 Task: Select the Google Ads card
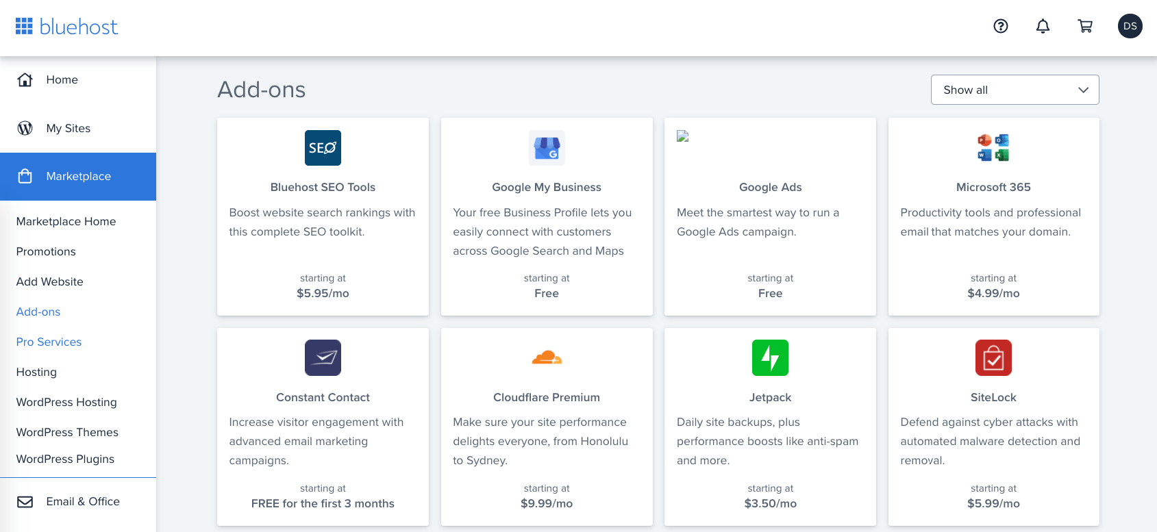click(x=770, y=216)
